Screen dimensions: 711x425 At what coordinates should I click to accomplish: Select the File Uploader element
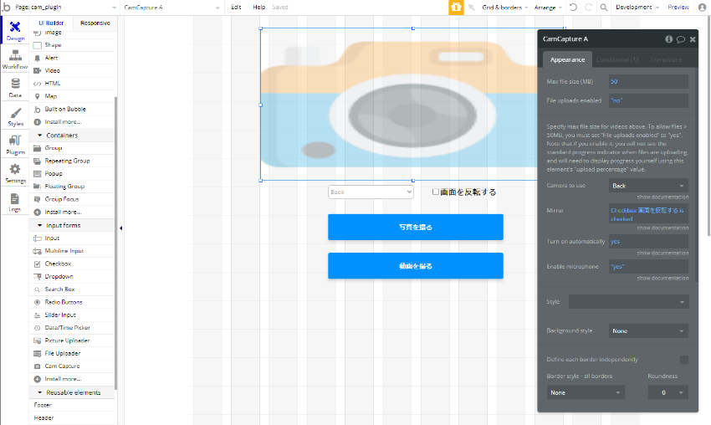(73, 353)
